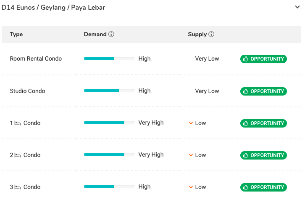Screen dimensions: 305x197
Task: Click Opportunity badge for Room Rental Condo
Action: point(263,59)
